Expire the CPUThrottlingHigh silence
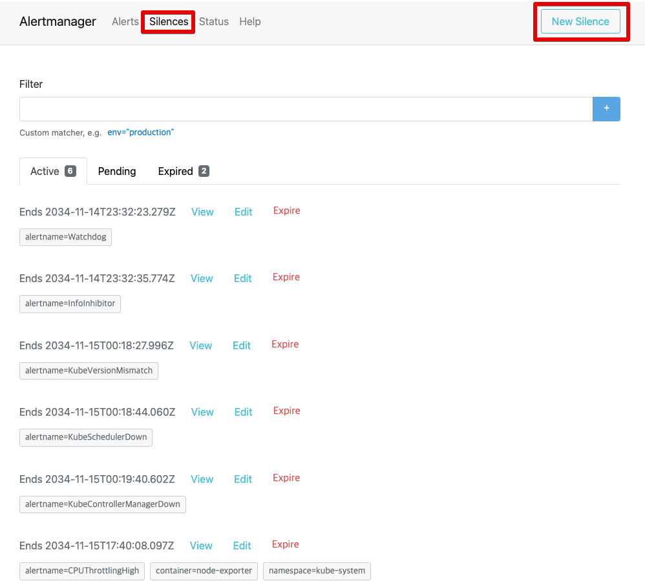645x581 pixels. [286, 544]
